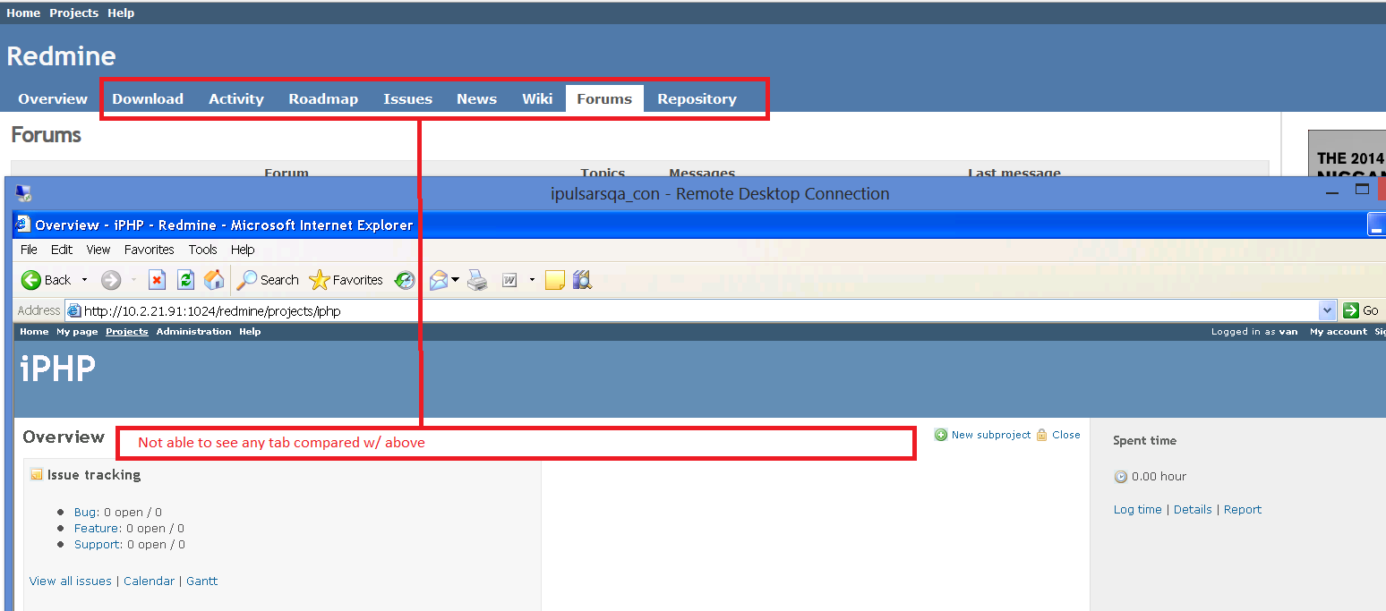This screenshot has width=1386, height=611.
Task: Open the Gantt link
Action: [202, 581]
